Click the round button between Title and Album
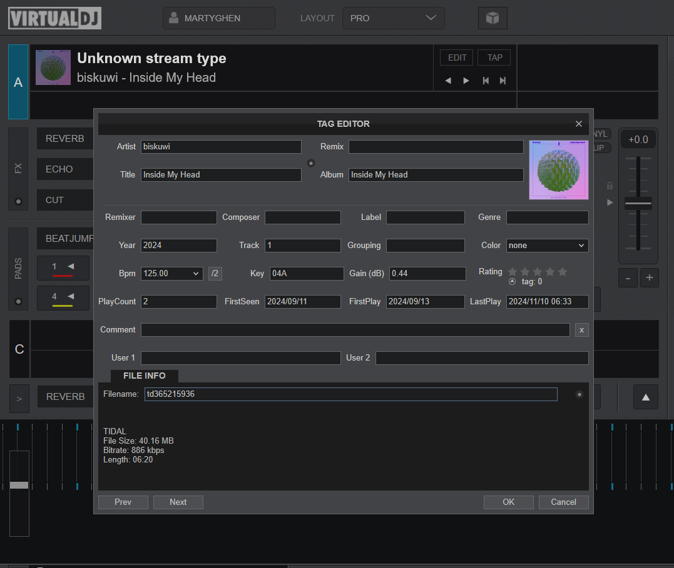Viewport: 674px width, 568px height. tap(311, 163)
